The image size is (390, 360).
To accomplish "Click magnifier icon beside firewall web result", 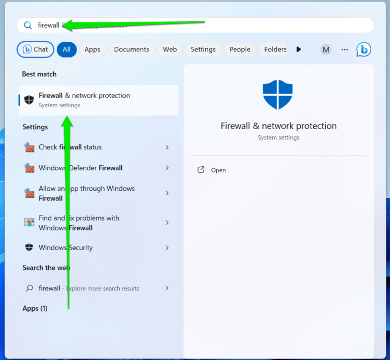I will [x=29, y=288].
